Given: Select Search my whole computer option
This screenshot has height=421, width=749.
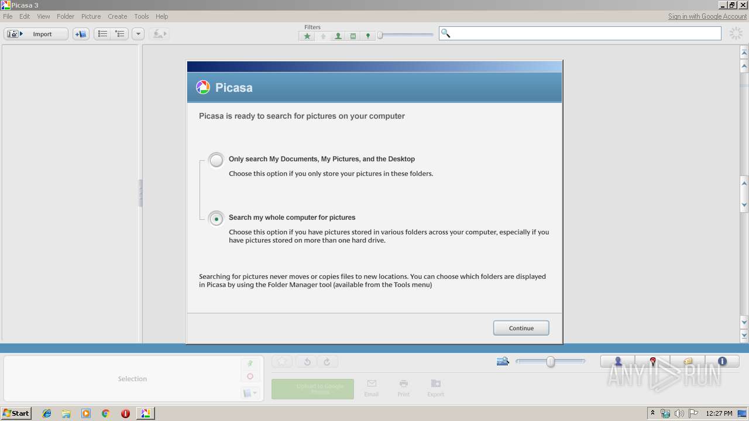Looking at the screenshot, I should click(217, 219).
